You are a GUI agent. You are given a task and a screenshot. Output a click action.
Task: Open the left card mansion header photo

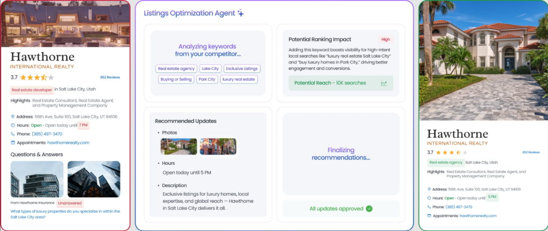pos(65,23)
